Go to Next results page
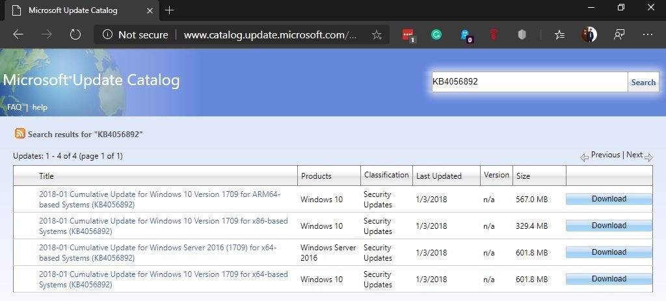666x301 pixels. point(634,155)
